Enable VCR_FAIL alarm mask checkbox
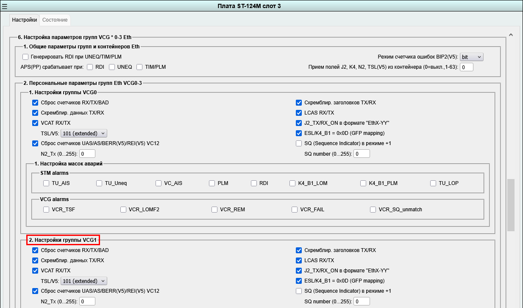The image size is (523, 308). pyautogui.click(x=295, y=210)
